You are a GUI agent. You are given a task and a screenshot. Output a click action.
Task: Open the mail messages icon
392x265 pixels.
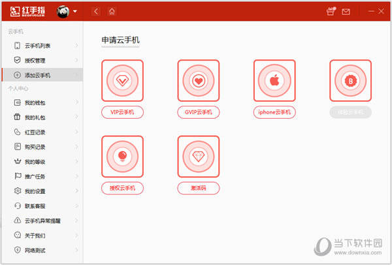click(x=346, y=12)
